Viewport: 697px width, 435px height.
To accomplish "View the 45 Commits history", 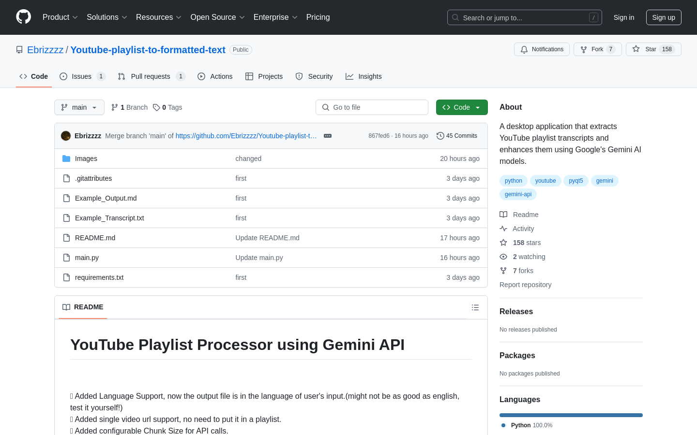I will (x=457, y=136).
